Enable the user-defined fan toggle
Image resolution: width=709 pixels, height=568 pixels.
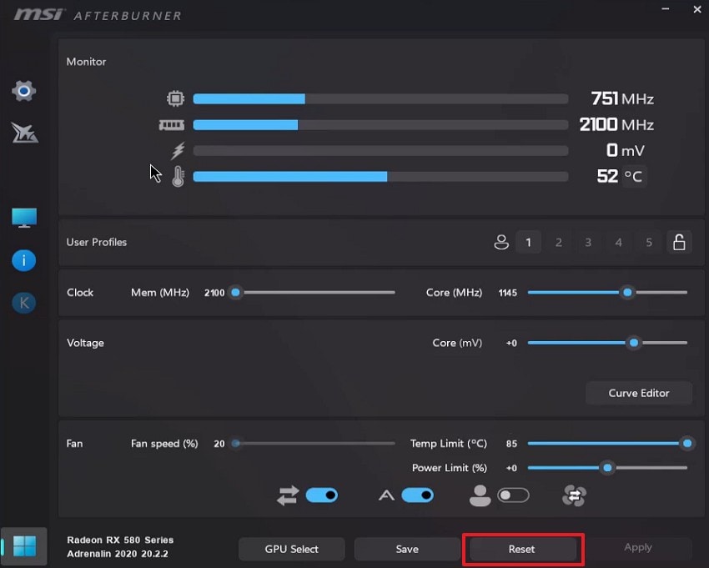(513, 495)
